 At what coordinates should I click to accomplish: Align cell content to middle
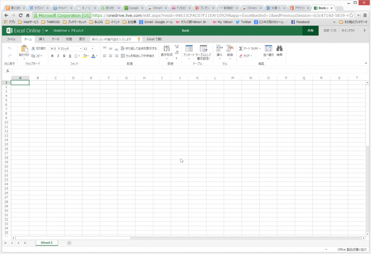[x=110, y=48]
